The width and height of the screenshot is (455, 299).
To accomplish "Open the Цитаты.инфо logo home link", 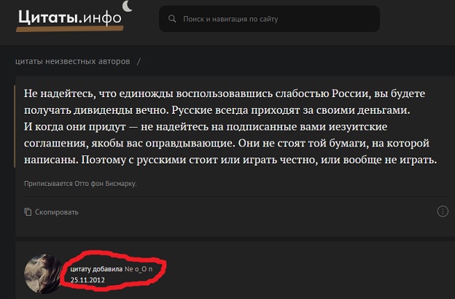I will (70, 20).
